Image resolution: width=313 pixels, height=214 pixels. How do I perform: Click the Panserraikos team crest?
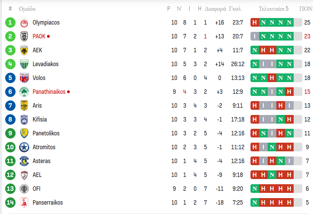coord(24,203)
